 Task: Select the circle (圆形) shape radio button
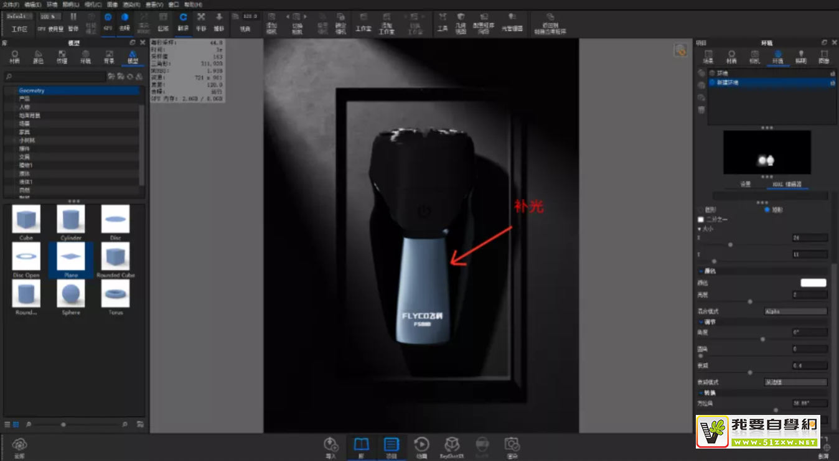(701, 210)
